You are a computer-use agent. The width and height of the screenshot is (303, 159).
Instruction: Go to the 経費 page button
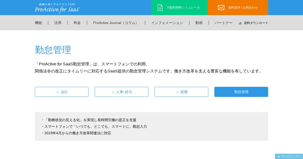[x=181, y=92]
